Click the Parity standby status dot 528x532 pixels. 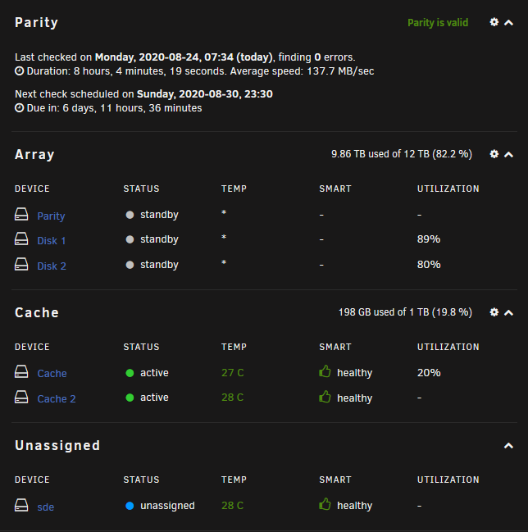click(130, 215)
